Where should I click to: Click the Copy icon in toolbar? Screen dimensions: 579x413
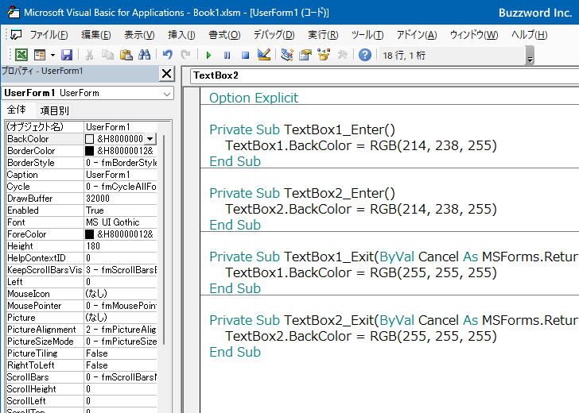(108, 55)
